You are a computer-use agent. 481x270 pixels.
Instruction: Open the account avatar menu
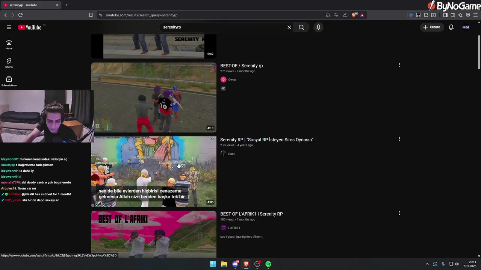coord(466,27)
